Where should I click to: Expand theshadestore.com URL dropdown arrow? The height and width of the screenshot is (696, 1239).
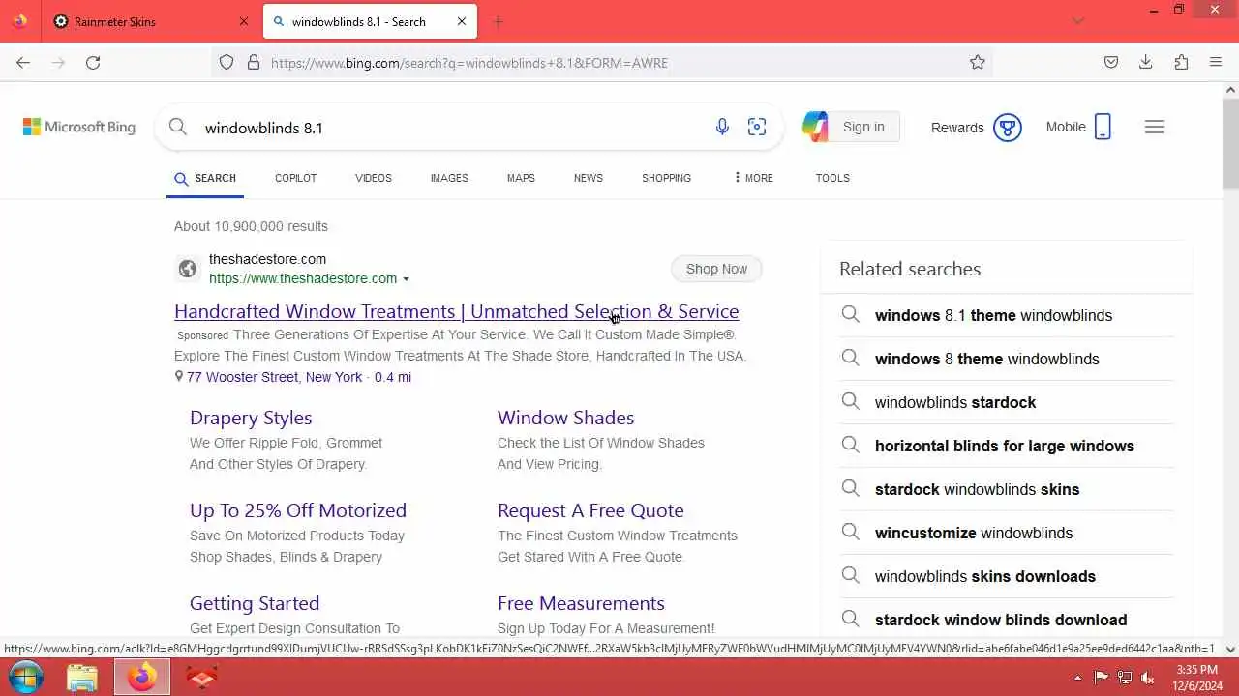[x=406, y=279]
